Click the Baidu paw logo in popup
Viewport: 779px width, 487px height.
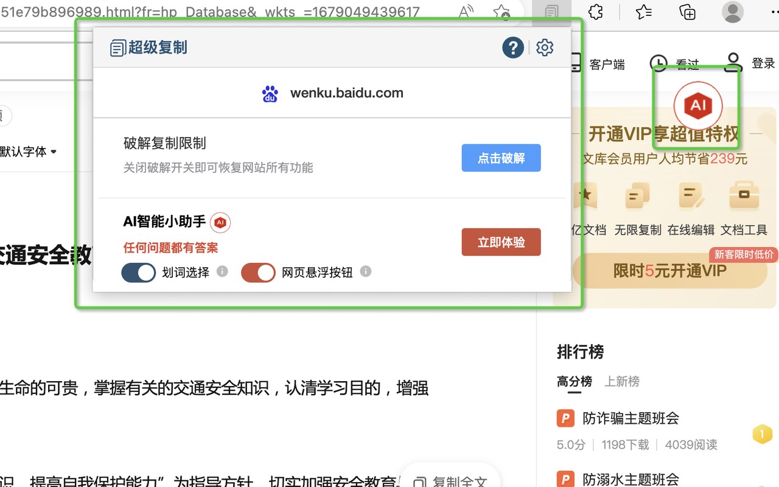point(270,94)
